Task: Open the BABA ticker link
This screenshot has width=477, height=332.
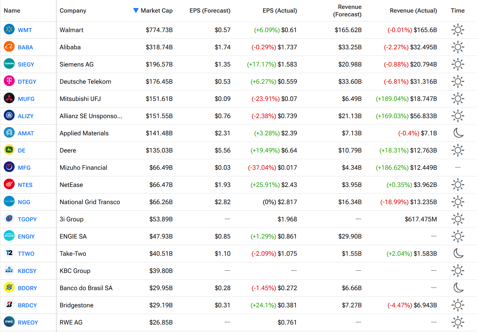Action: click(26, 47)
